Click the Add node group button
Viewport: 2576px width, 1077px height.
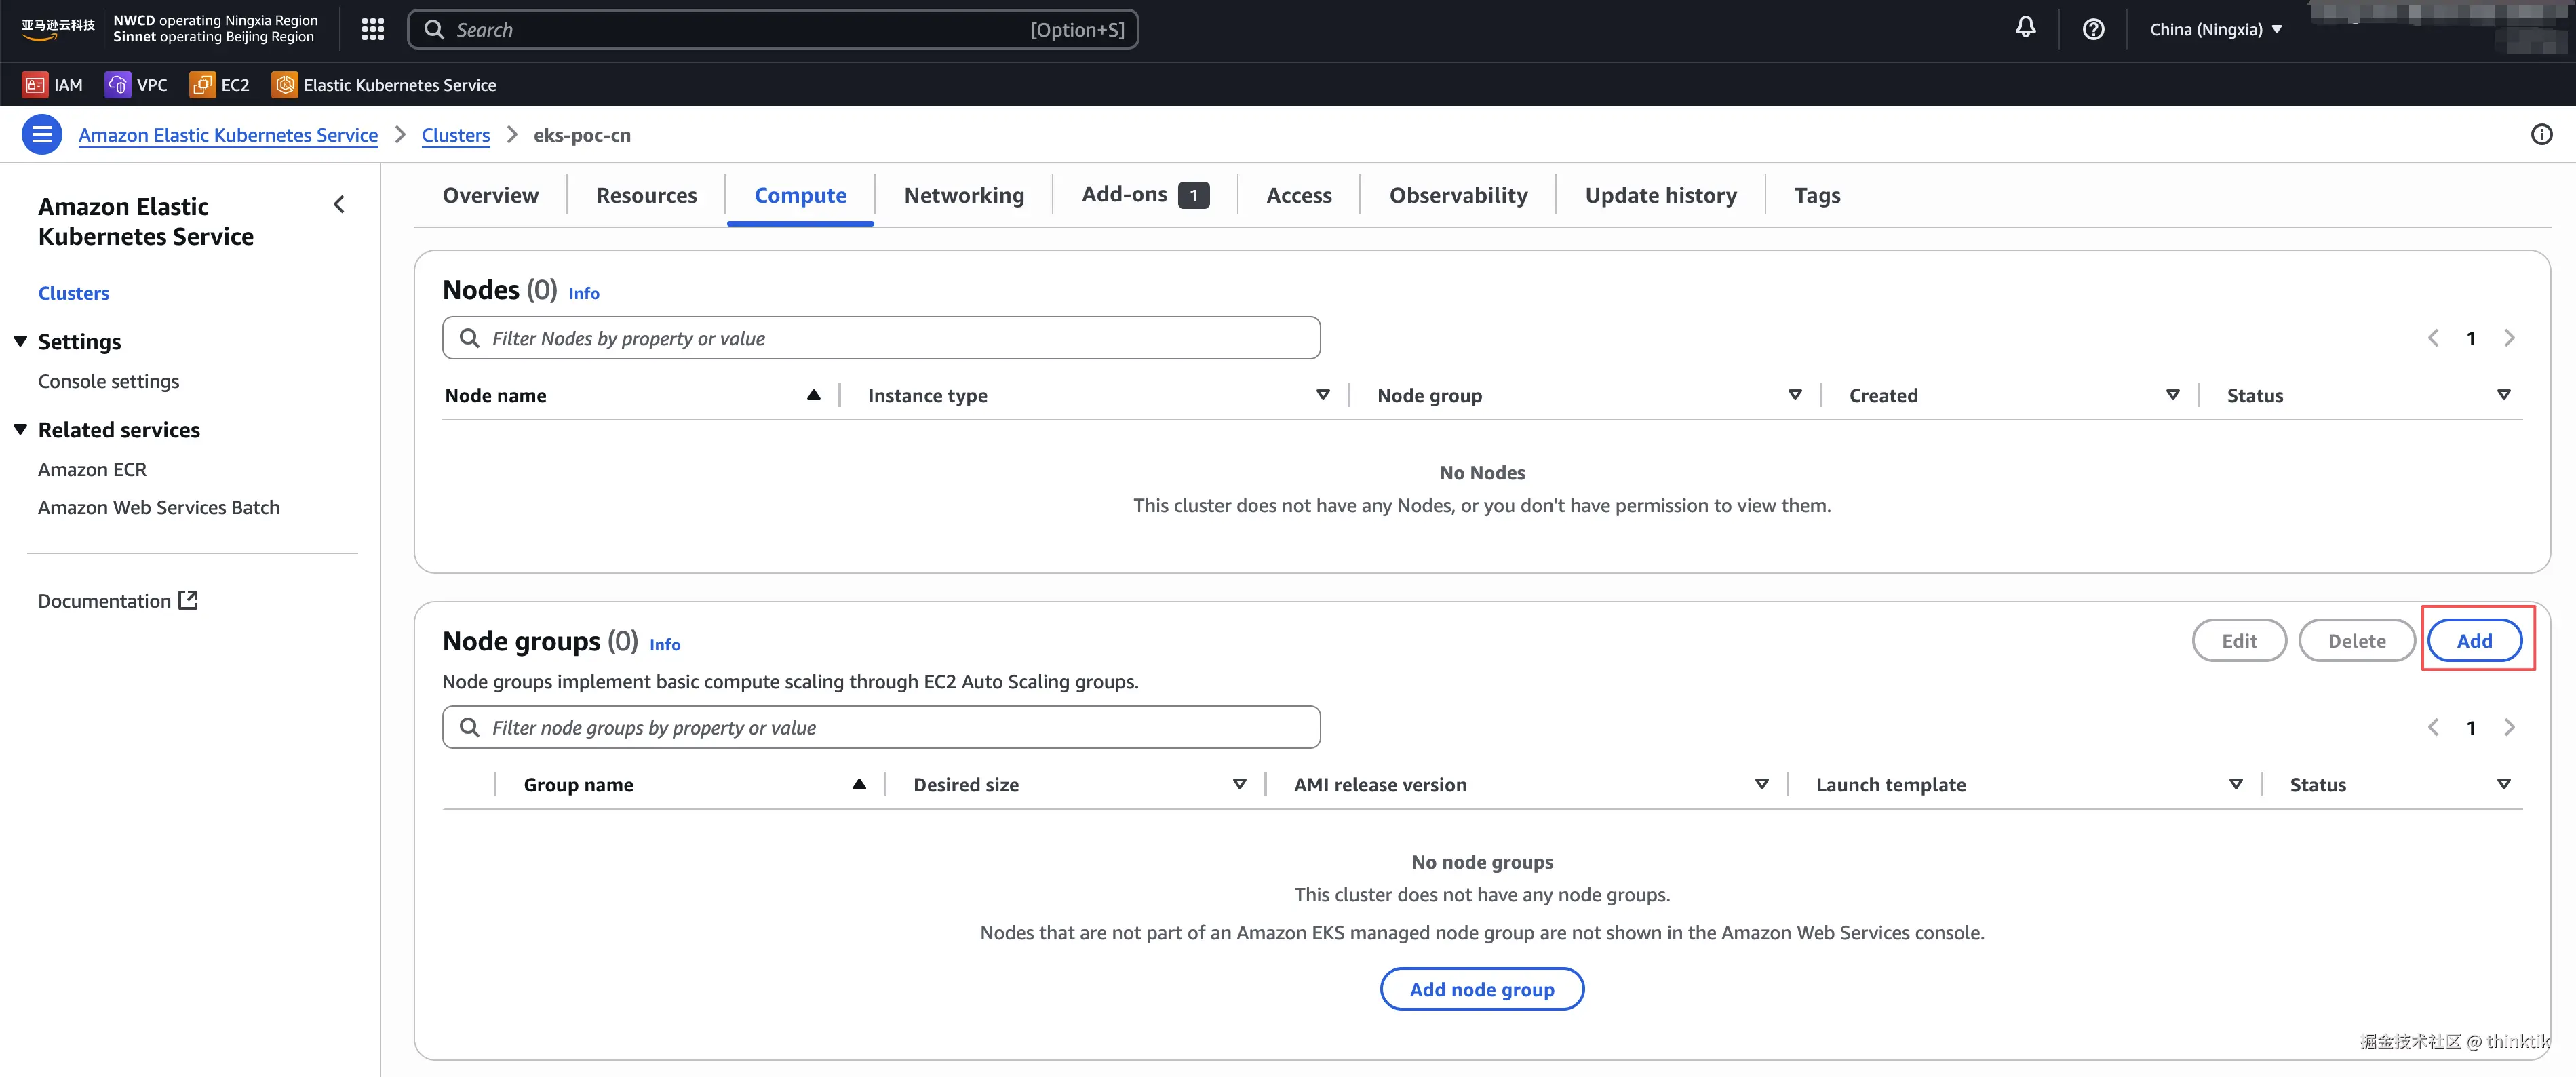click(1481, 989)
